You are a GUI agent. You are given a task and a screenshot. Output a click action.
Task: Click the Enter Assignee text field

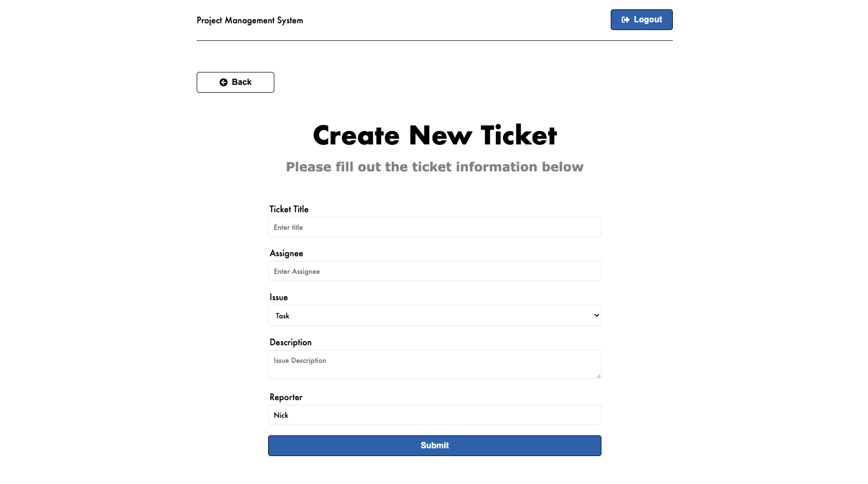(435, 271)
